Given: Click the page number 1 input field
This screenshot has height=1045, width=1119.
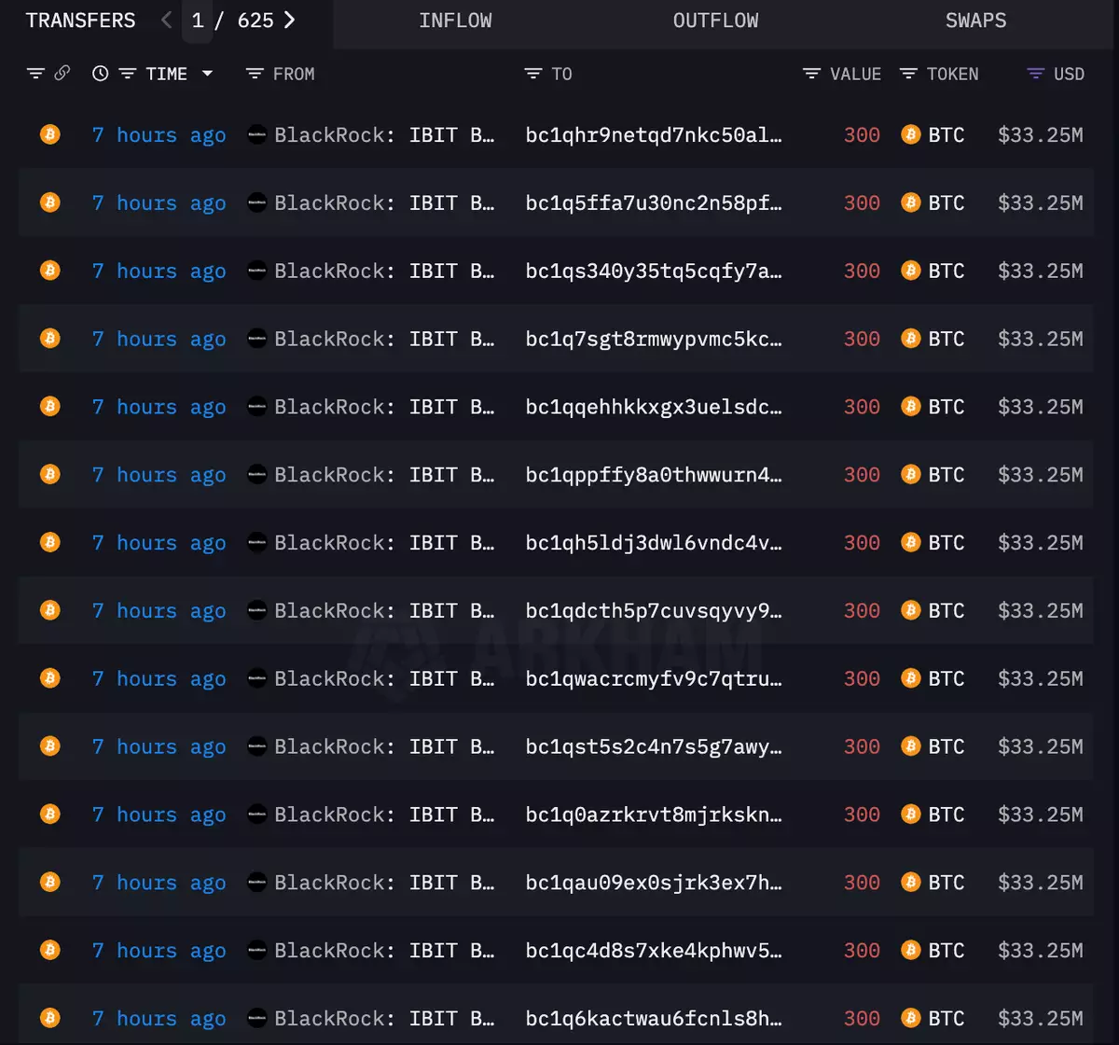Looking at the screenshot, I should pyautogui.click(x=198, y=21).
